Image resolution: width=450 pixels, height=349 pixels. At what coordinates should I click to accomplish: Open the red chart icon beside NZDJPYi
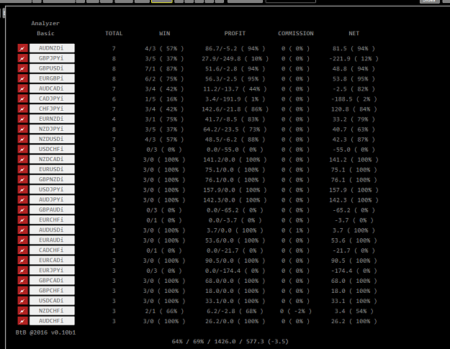click(22, 129)
